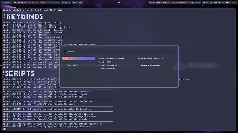Select Enable Wifi entry

[x=72, y=65]
